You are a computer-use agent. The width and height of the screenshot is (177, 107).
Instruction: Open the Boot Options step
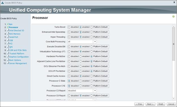[x=15, y=60]
